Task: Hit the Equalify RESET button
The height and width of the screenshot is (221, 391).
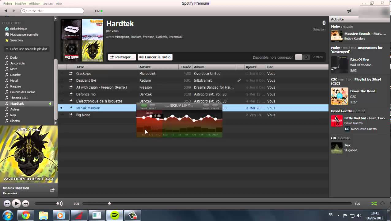Action: pyautogui.click(x=152, y=105)
